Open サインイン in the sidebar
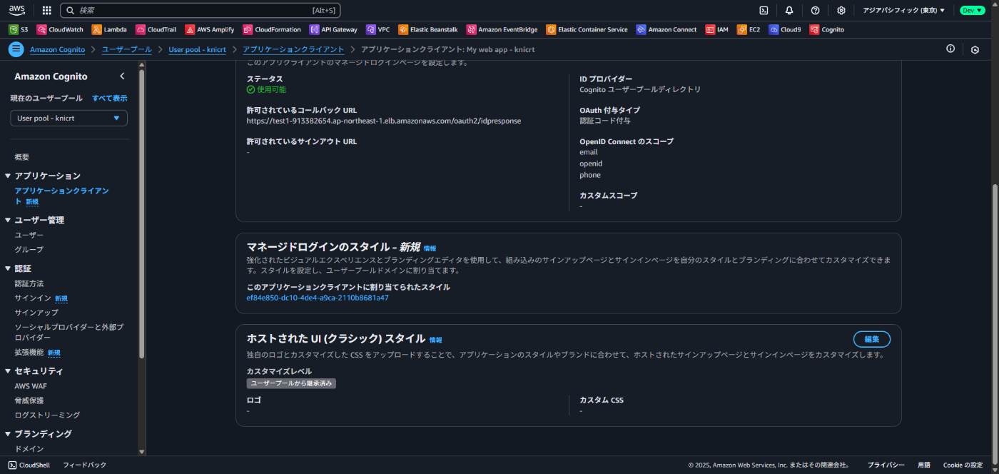 (33, 298)
